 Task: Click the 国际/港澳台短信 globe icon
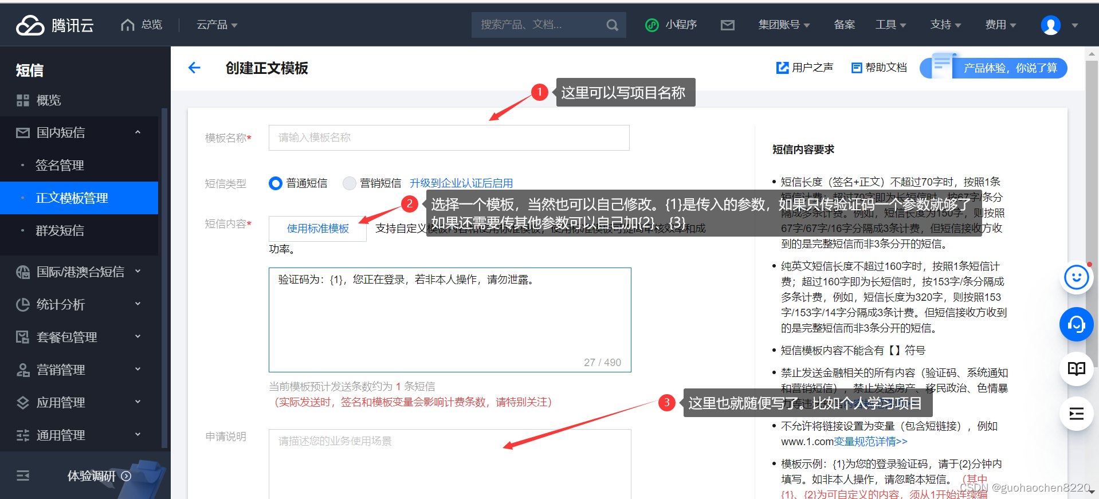[x=23, y=272]
